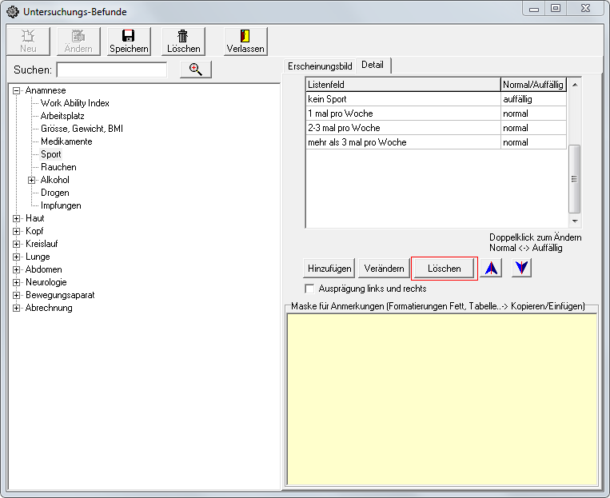Expand the Bewegungsaparat tree node

tap(16, 295)
